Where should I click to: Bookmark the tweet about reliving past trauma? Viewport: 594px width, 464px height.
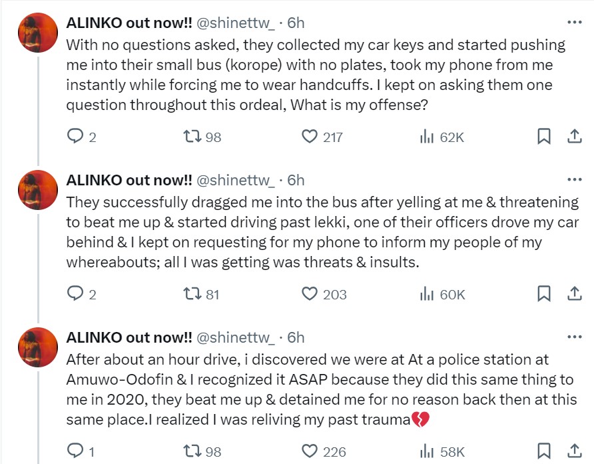point(543,451)
